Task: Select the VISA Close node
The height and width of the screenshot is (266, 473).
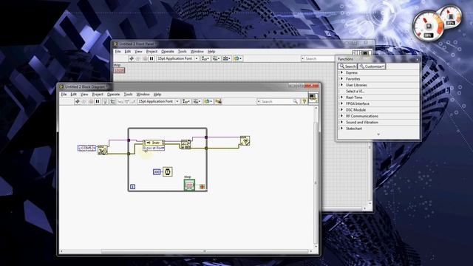Action: (245, 141)
